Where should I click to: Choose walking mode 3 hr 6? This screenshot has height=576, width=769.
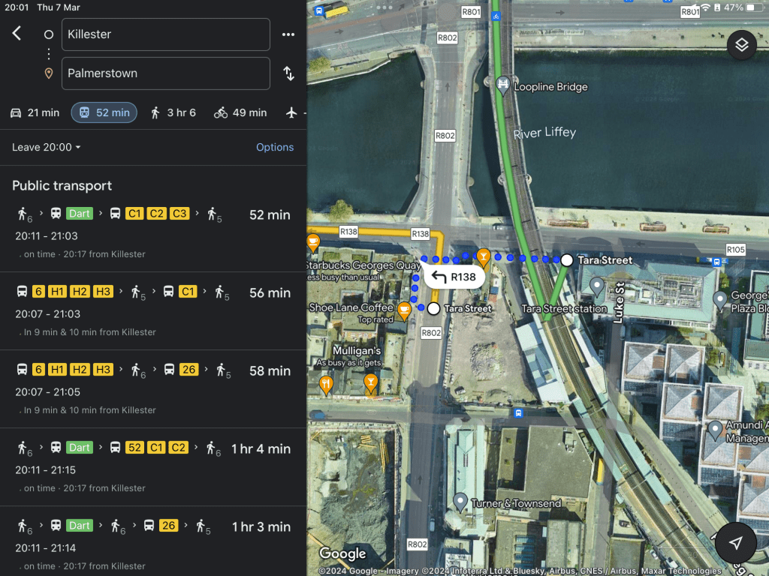click(x=173, y=112)
